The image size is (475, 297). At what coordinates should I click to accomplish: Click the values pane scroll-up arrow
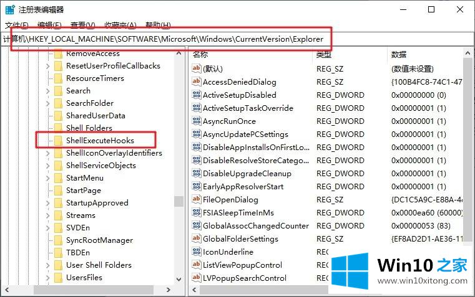point(468,53)
